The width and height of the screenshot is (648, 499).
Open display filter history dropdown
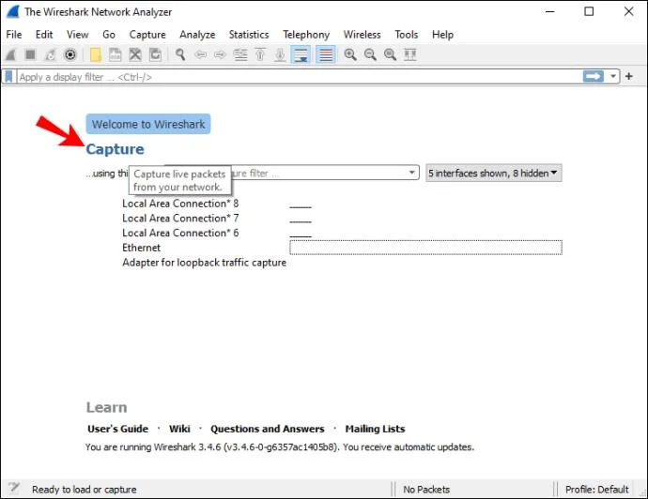coord(613,76)
